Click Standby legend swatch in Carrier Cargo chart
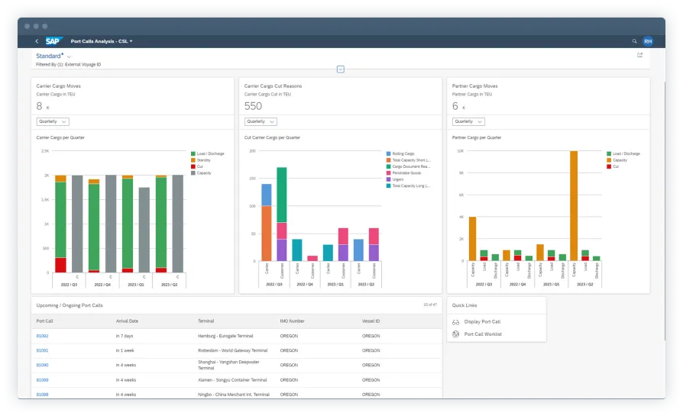Screen dimensions: 683x416 click(x=193, y=160)
